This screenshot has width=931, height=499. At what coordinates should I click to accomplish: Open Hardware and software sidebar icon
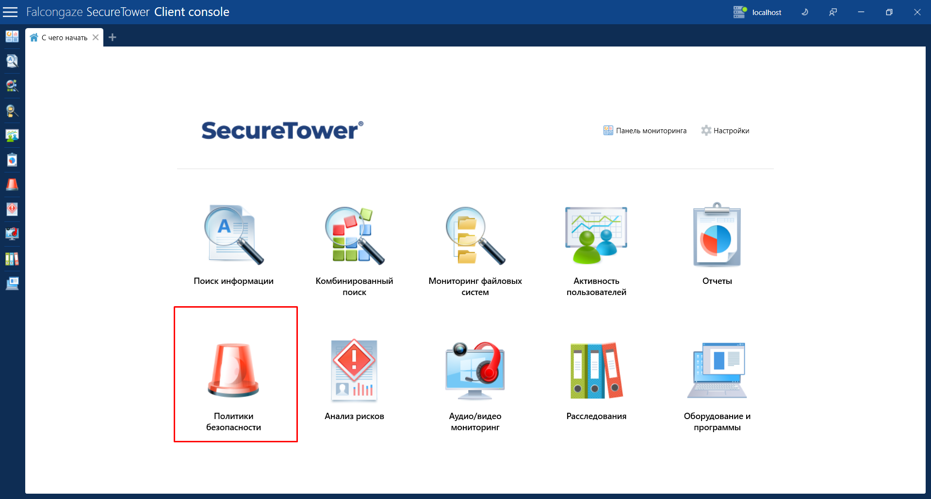tap(12, 283)
